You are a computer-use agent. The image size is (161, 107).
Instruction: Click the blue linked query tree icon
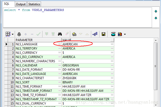tap(95, 34)
